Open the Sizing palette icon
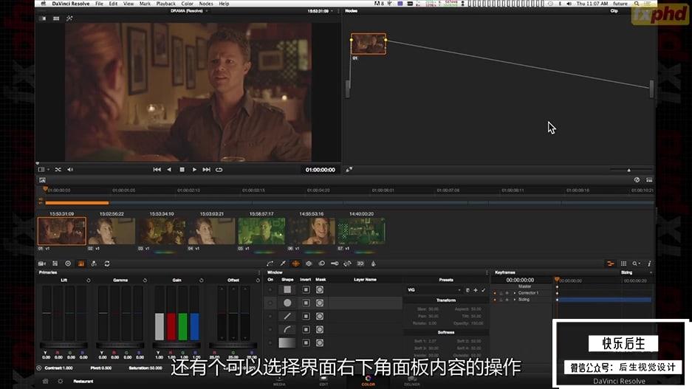Viewport: 692px width, 389px height. coord(348,264)
